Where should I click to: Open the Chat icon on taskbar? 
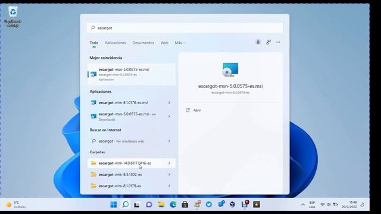click(x=149, y=204)
